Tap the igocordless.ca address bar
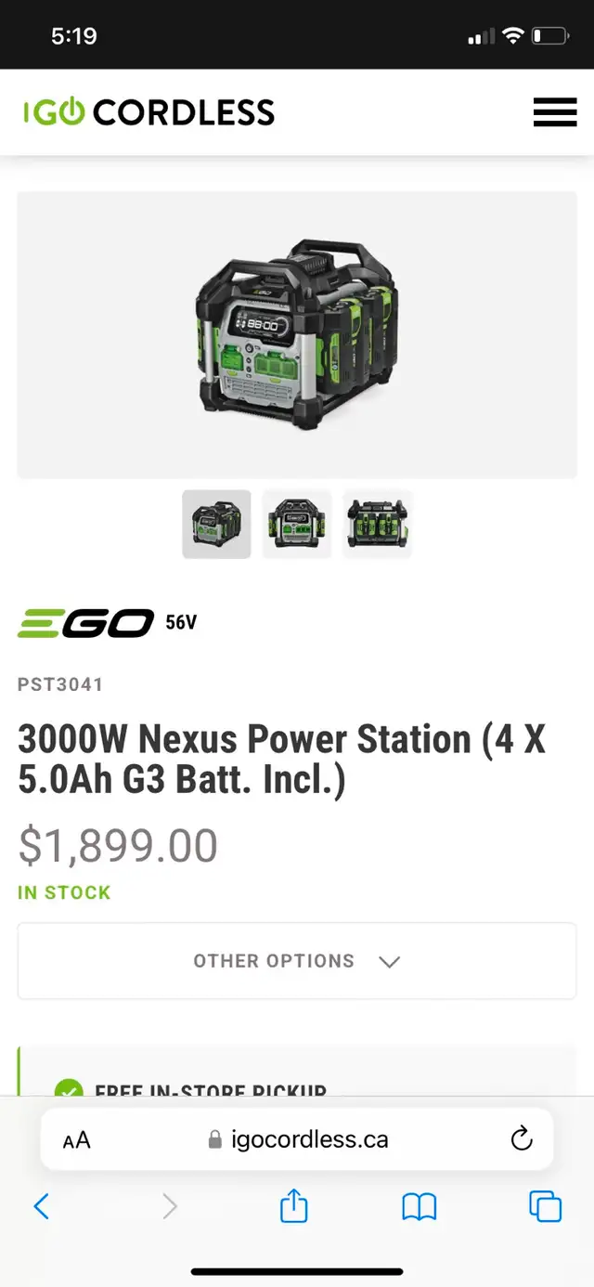 point(297,1139)
